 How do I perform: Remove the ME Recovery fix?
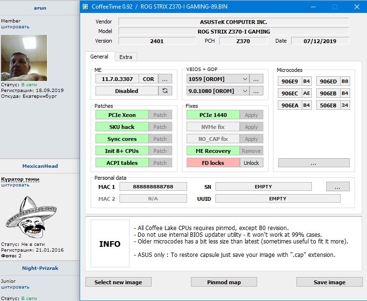[x=251, y=151]
